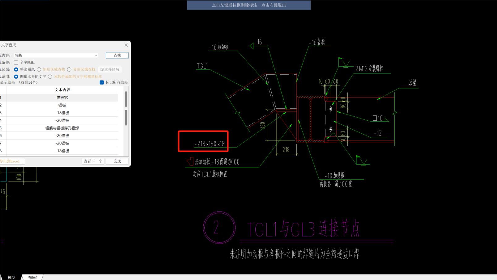The height and width of the screenshot is (280, 497).
Task: Select result row 6 -20锚板
Action: tap(62, 136)
